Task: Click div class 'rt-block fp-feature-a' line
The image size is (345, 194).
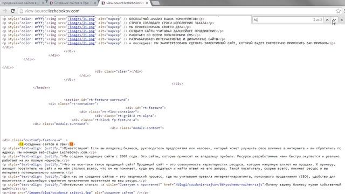Action: pyautogui.click(x=105, y=120)
